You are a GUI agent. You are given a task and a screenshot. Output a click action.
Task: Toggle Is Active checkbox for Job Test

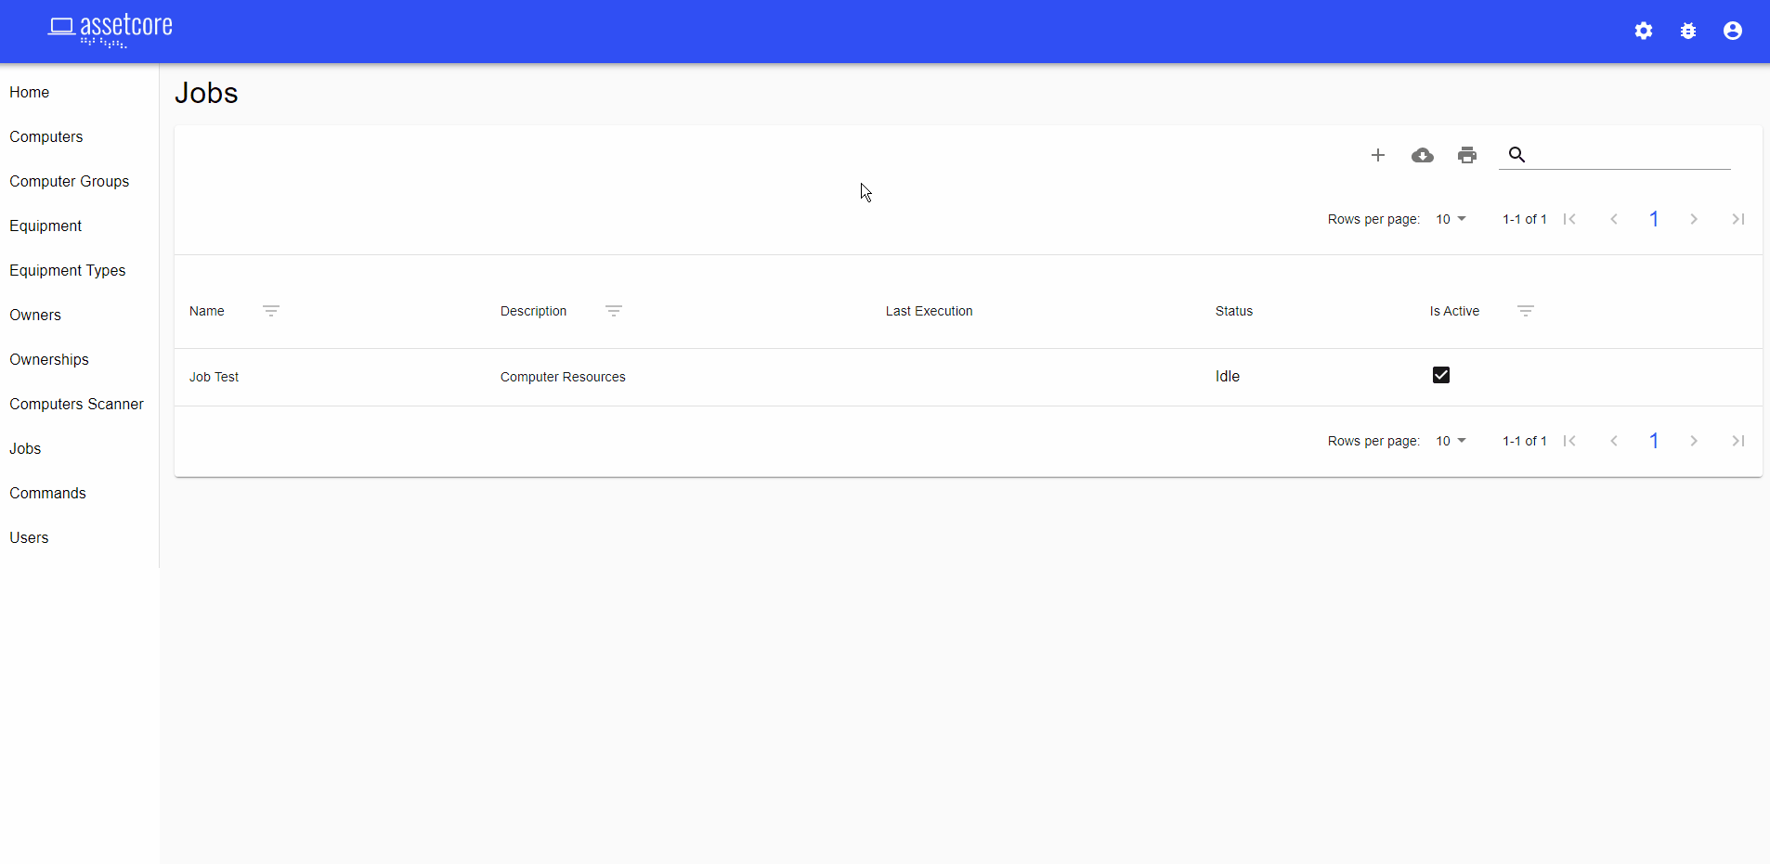tap(1441, 375)
